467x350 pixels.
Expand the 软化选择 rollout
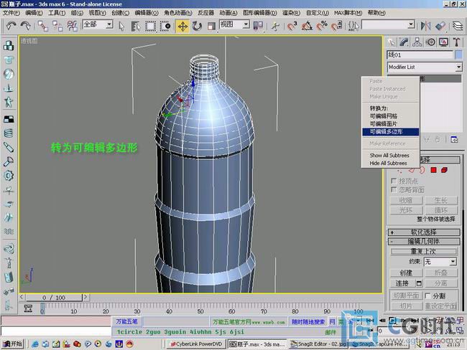pos(424,232)
